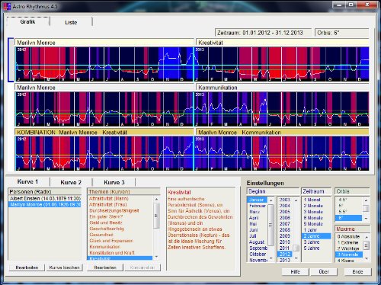Select Albert Einstein in the Personen list

tap(45, 198)
